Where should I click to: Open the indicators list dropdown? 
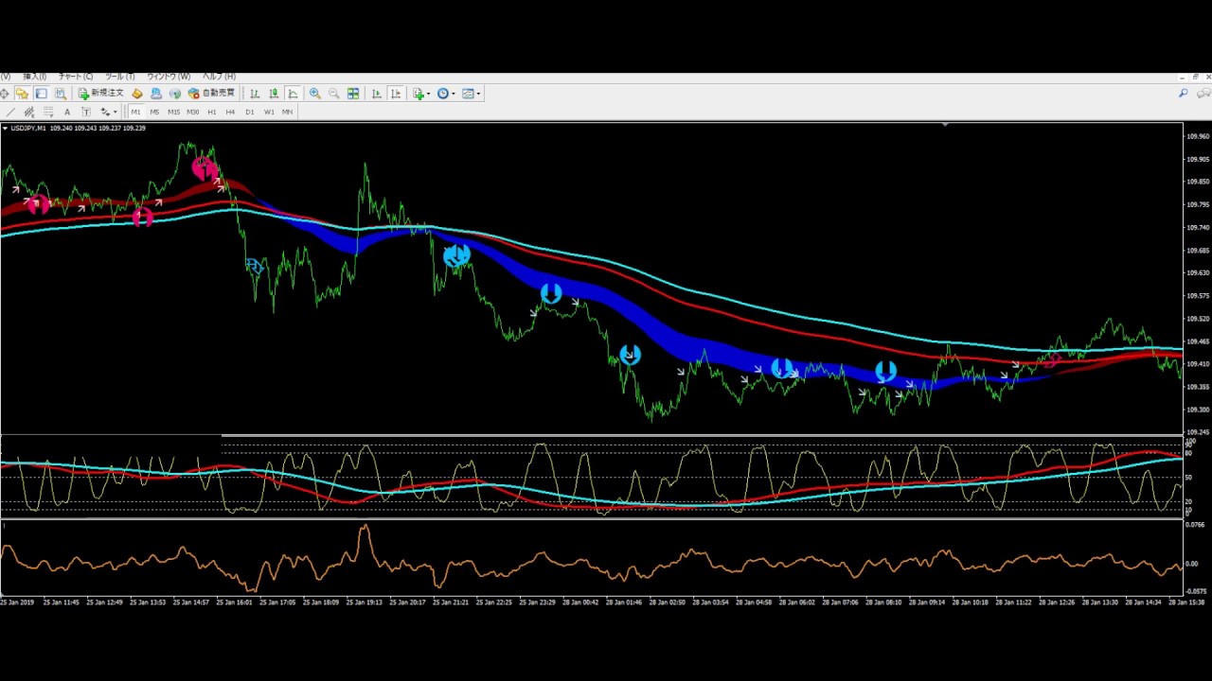pyautogui.click(x=420, y=94)
